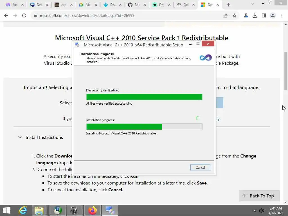Click the round Chrome-like taskbar icon
288x216 pixels.
[x=58, y=210]
